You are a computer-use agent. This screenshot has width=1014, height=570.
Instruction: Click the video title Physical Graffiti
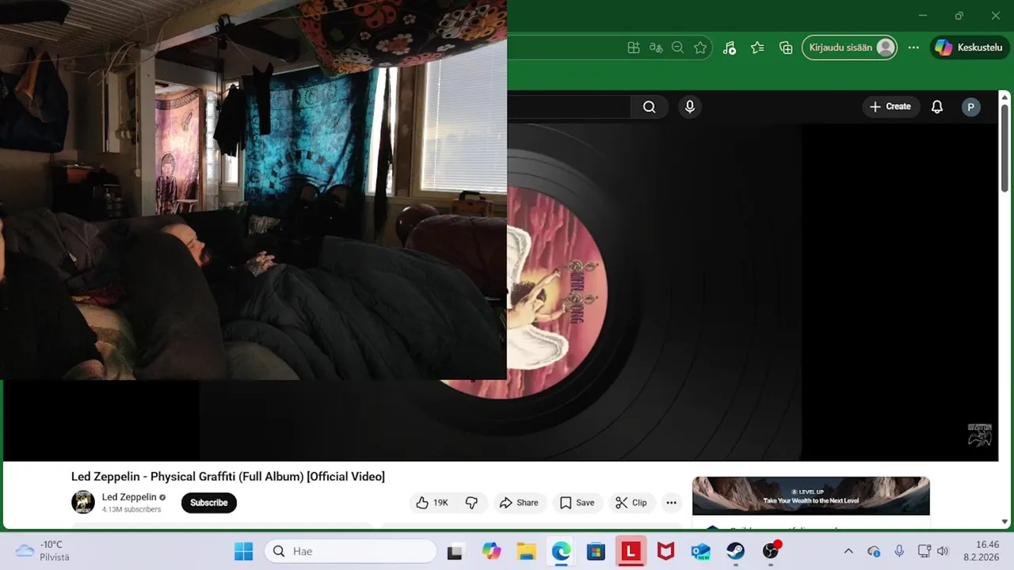pyautogui.click(x=228, y=477)
